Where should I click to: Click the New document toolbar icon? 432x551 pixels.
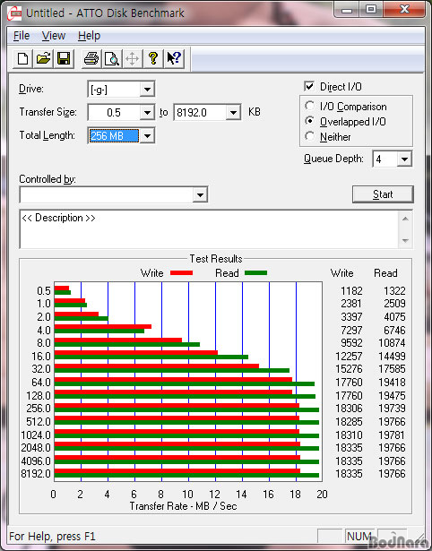pos(22,58)
